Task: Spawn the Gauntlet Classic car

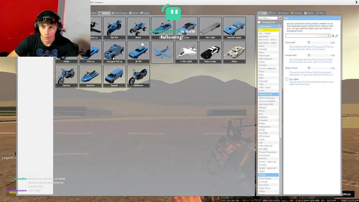Action: [234, 28]
